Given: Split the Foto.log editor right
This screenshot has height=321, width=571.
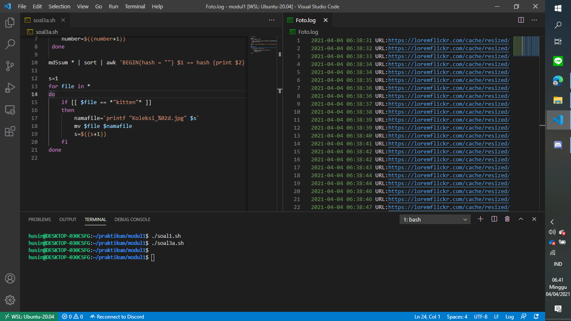Looking at the screenshot, I should pyautogui.click(x=521, y=20).
